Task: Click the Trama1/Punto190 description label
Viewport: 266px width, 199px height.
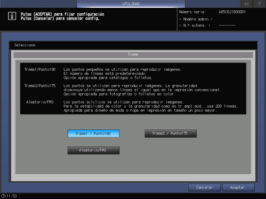Action: click(x=40, y=69)
